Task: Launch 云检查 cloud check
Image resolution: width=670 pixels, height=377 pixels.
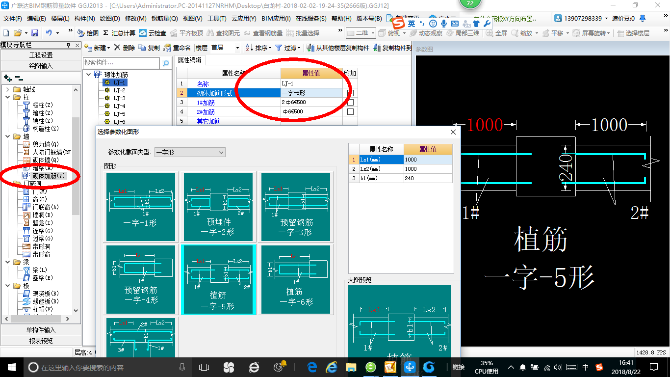Action: (153, 33)
